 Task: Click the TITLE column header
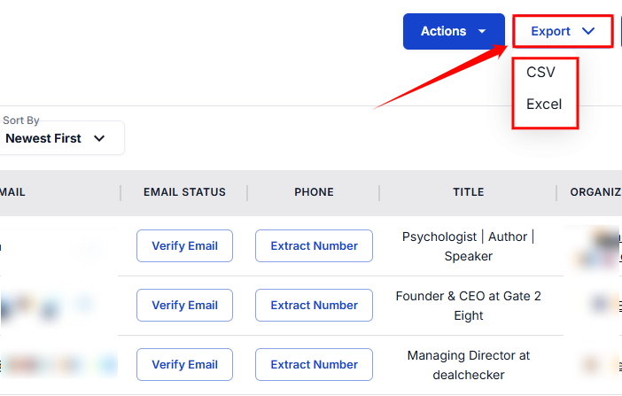(x=468, y=191)
